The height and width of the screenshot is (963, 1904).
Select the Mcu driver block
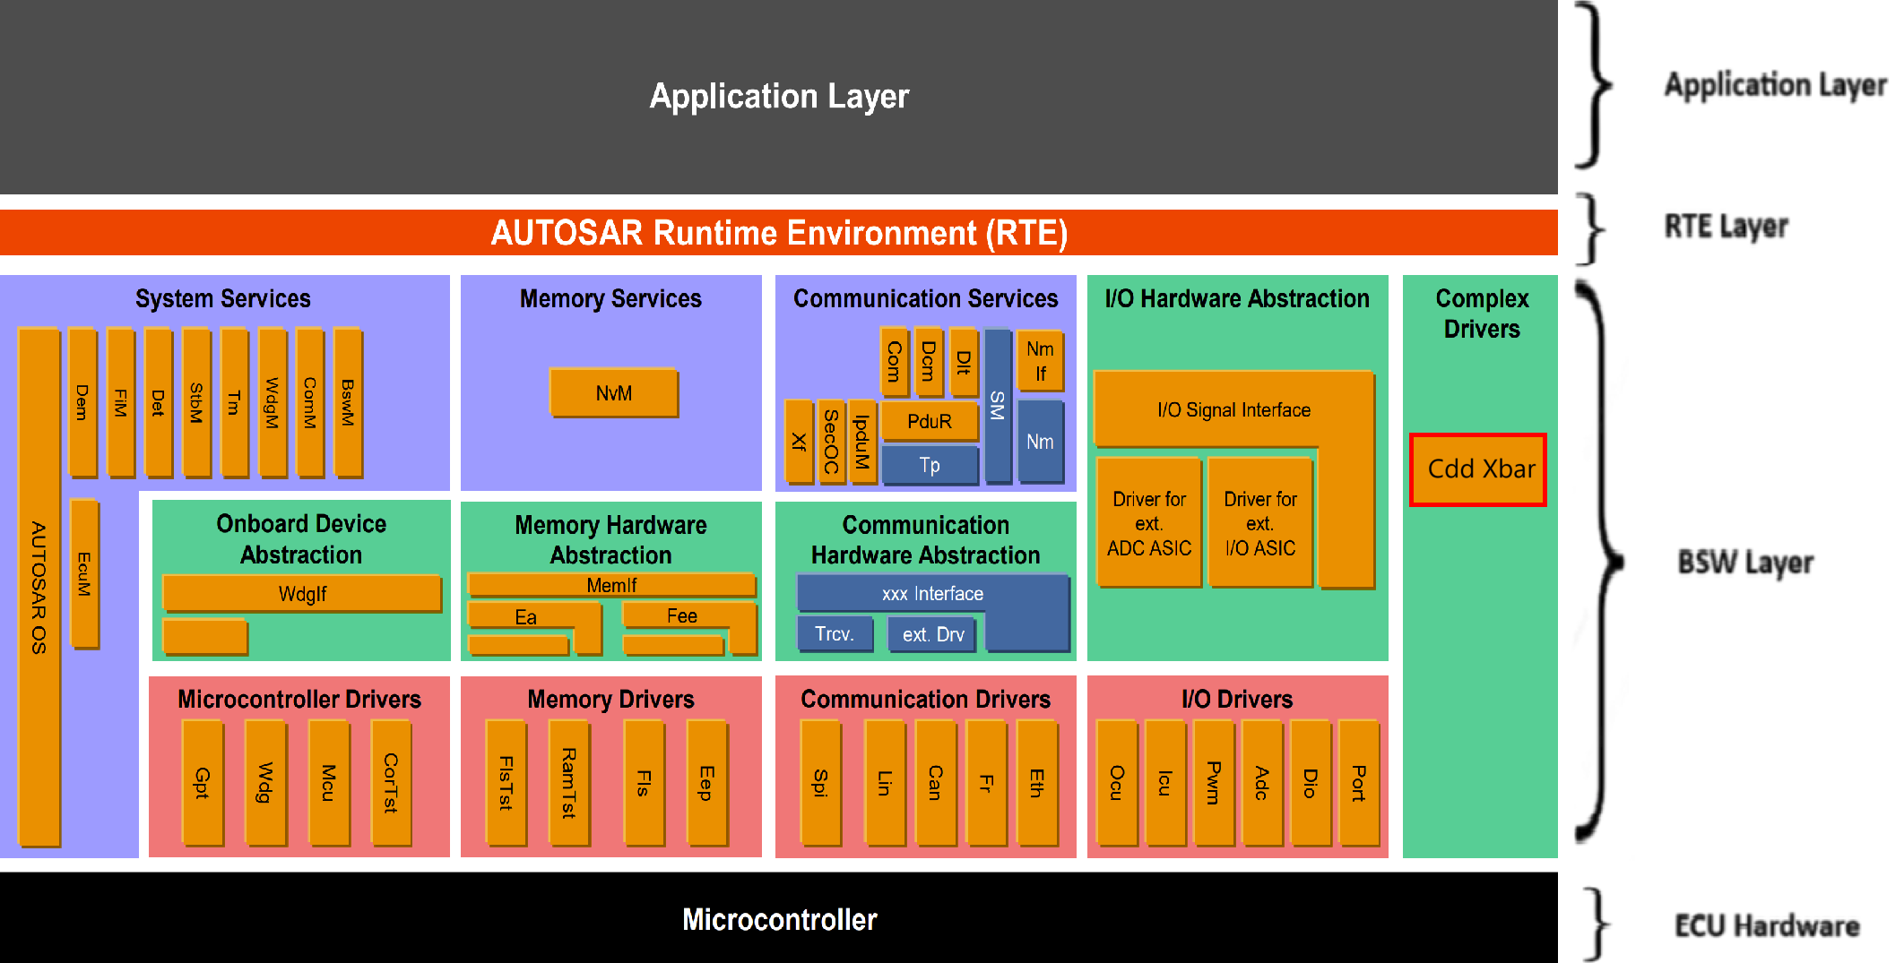pyautogui.click(x=328, y=782)
